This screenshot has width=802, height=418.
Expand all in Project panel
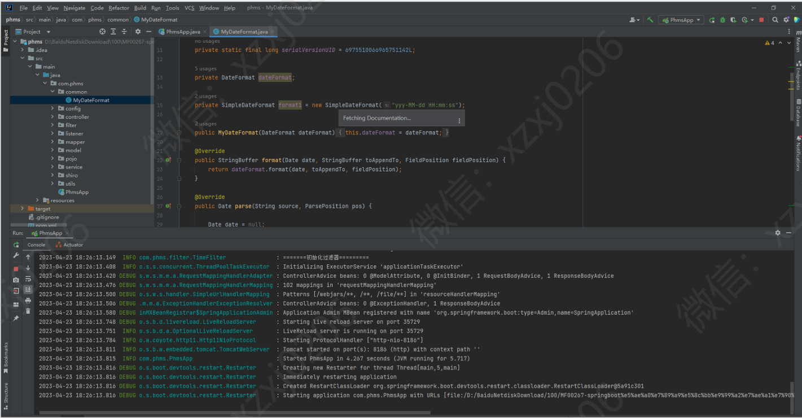point(113,32)
